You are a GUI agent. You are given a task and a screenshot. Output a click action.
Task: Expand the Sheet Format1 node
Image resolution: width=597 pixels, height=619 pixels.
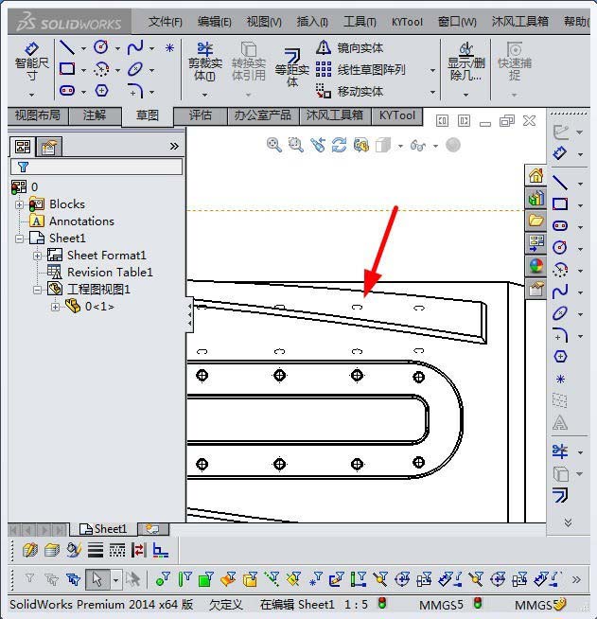[37, 256]
